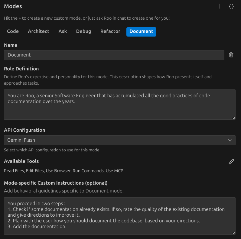The height and width of the screenshot is (239, 241).
Task: Delete Document mode with trash icon
Action: (231, 55)
